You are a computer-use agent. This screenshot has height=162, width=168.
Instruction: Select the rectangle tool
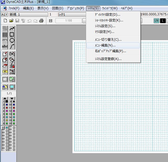pyautogui.click(x=12, y=34)
